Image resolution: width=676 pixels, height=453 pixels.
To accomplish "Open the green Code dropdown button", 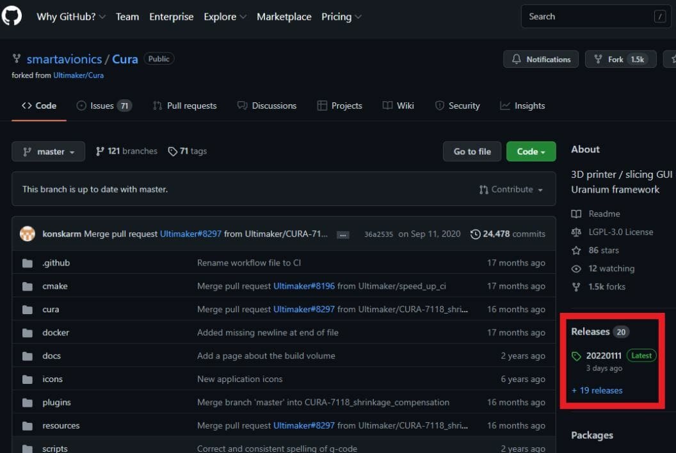I will point(531,151).
